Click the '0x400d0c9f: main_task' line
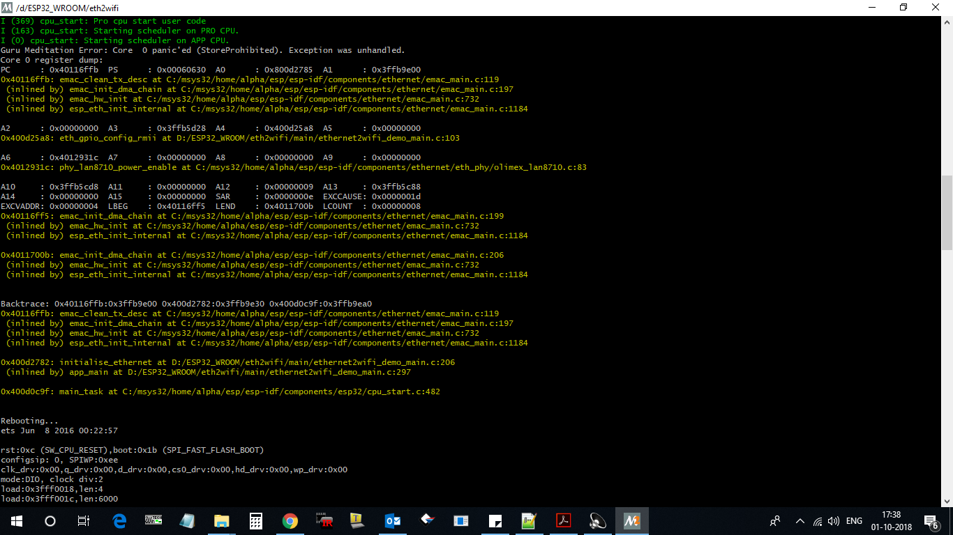This screenshot has height=535, width=953. (x=220, y=391)
